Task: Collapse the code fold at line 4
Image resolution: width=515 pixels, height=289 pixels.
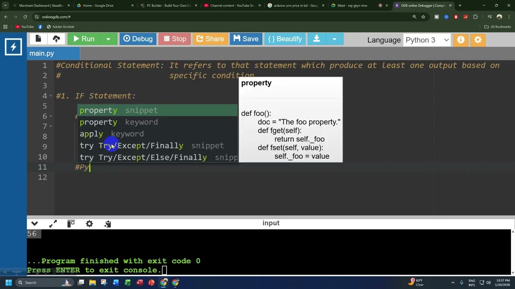Action: pos(50,96)
